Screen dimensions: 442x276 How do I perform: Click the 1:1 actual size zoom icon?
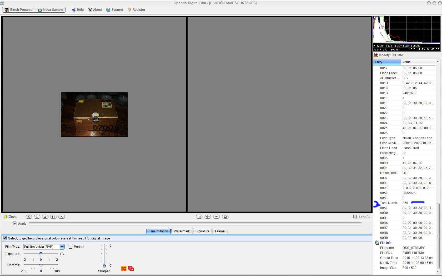pos(199,217)
